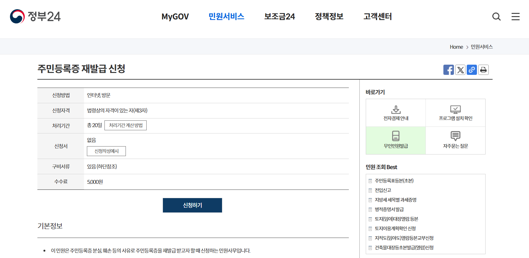Copy page link icon
The image size is (529, 258).
[472, 70]
